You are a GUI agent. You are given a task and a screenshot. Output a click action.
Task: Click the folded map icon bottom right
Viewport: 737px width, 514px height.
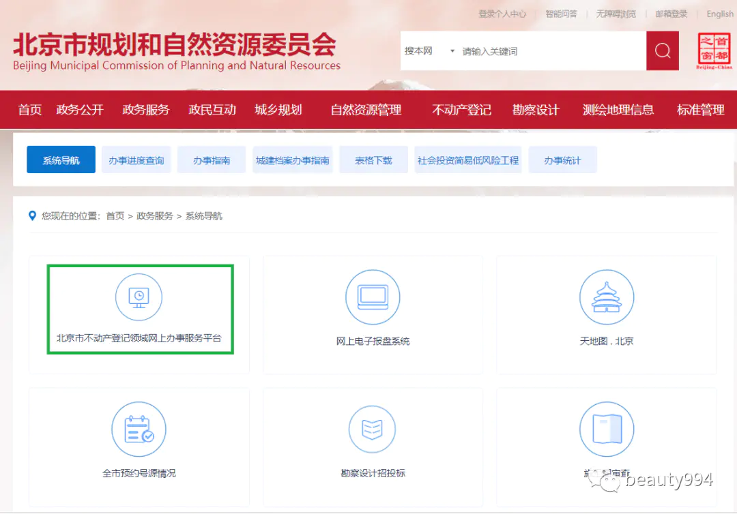click(606, 429)
